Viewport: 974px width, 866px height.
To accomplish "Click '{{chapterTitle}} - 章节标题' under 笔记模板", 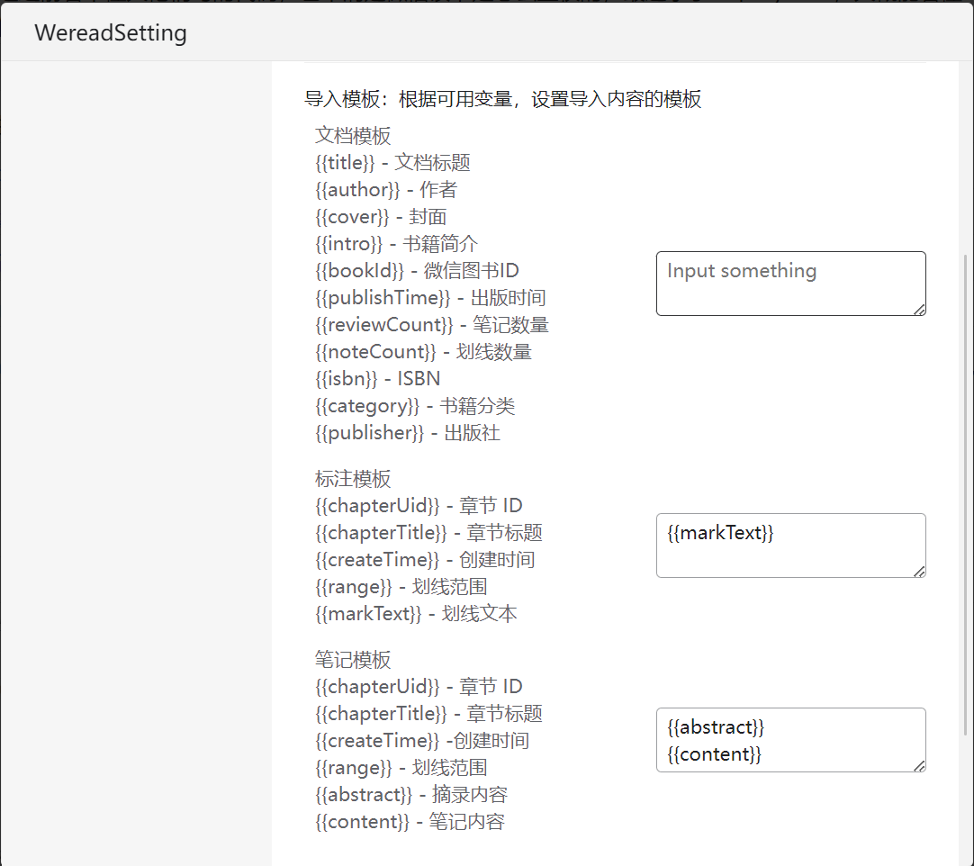I will [428, 714].
